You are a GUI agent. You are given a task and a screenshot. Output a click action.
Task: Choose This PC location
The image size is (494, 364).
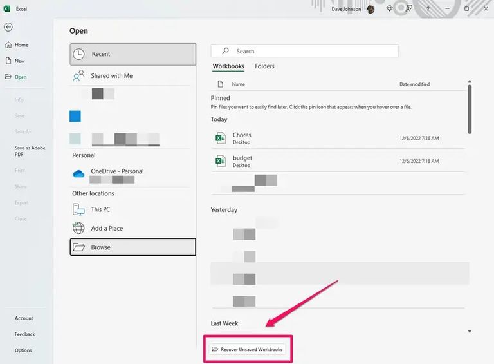click(x=100, y=209)
